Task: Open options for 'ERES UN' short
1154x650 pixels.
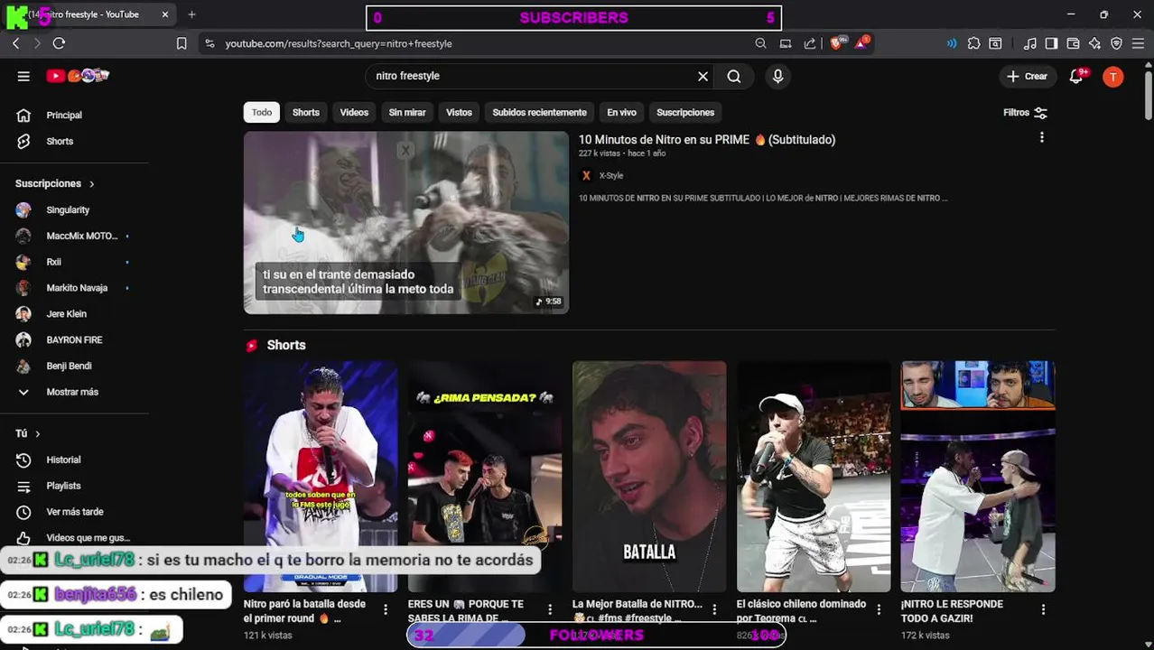Action: coord(550,609)
